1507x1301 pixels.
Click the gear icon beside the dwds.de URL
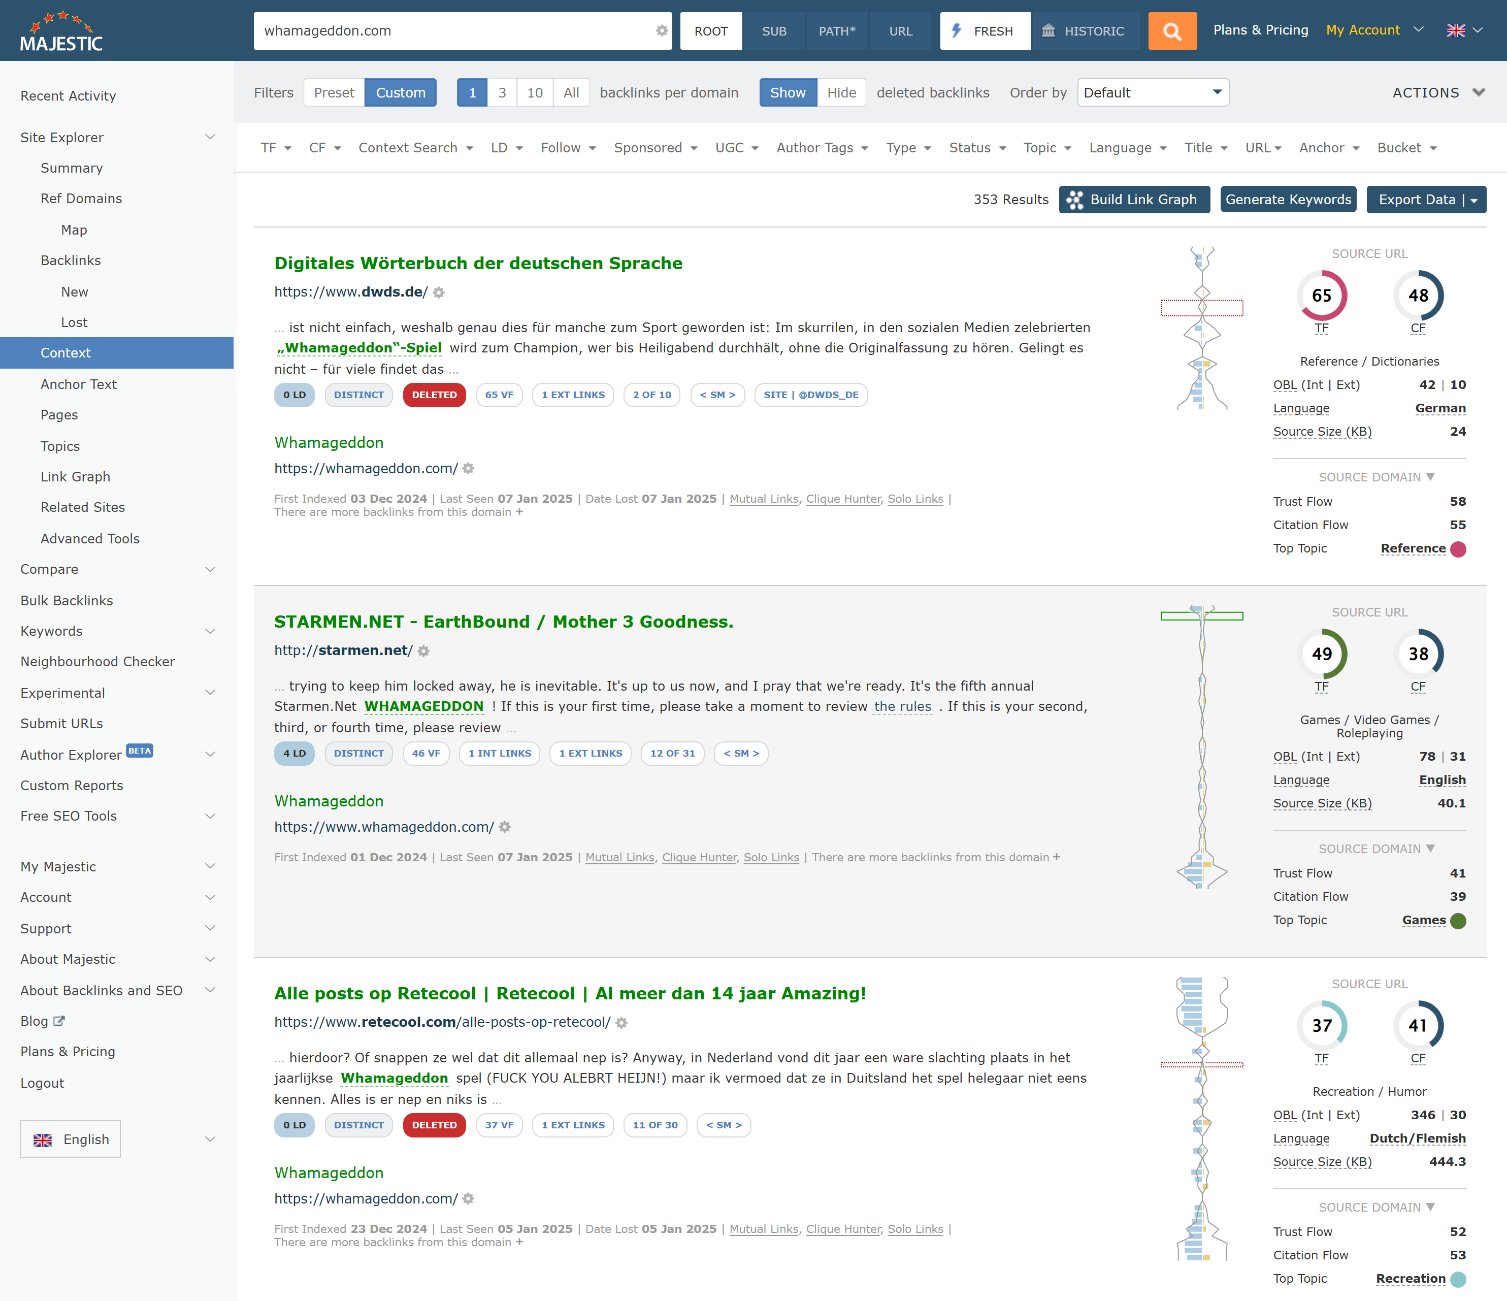439,292
